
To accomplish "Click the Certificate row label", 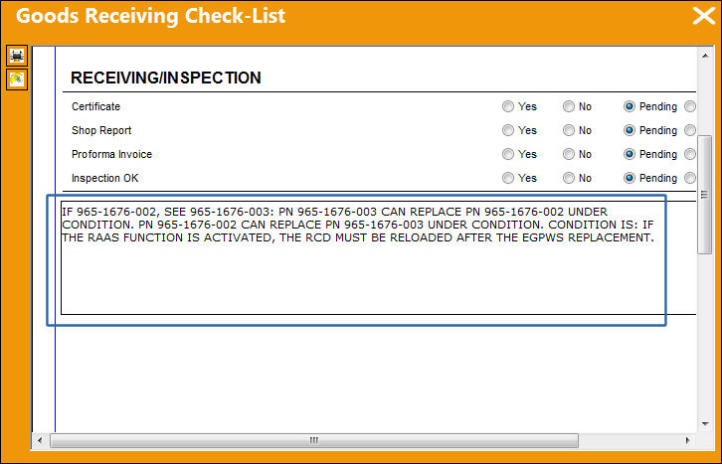I will coord(95,106).
